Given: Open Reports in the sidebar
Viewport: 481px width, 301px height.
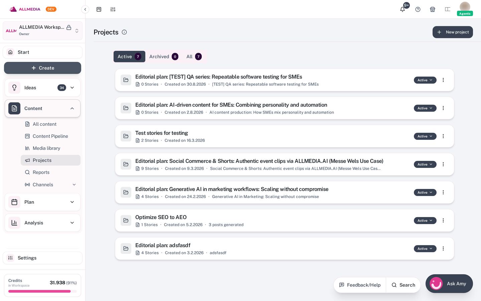Looking at the screenshot, I should tap(50, 172).
